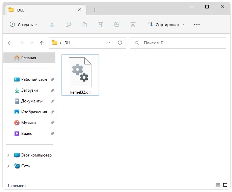
Task: Open the Создать dropdown menu
Action: click(x=23, y=24)
